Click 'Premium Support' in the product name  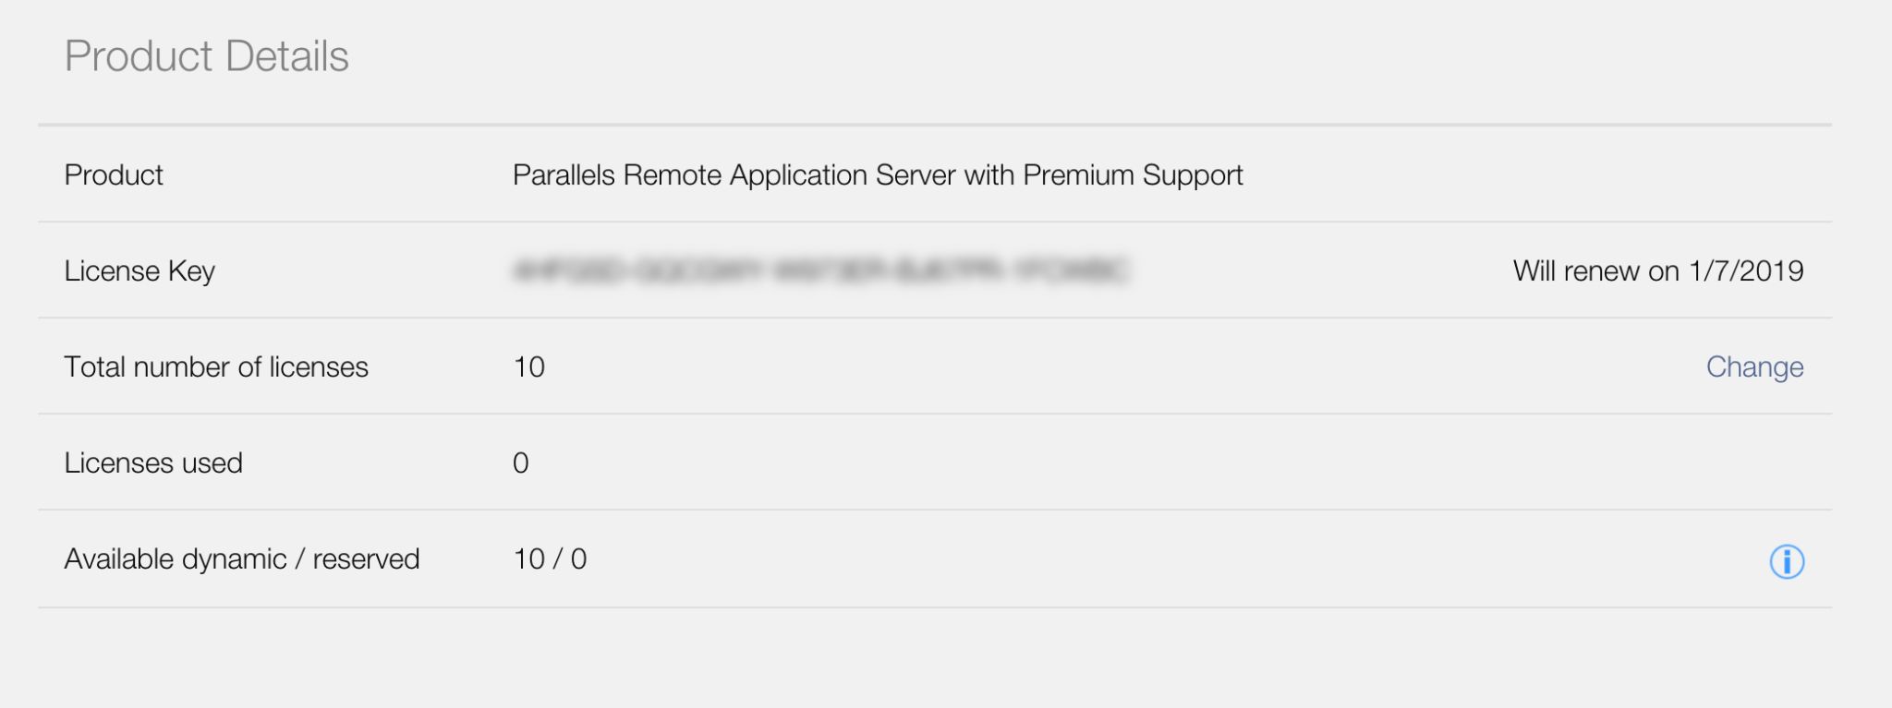(1133, 175)
